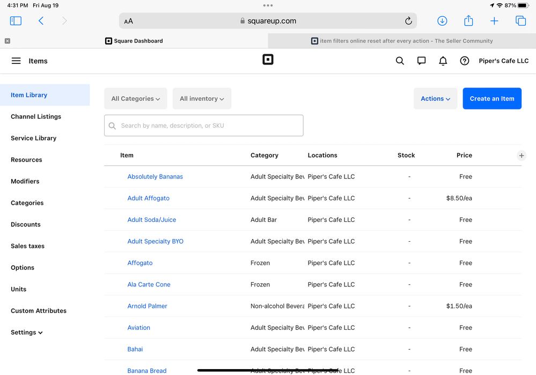Open the Actions dropdown menu
This screenshot has height=375, width=536.
435,99
